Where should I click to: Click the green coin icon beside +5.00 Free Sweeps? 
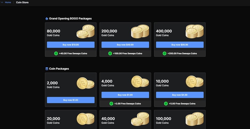(x=166, y=103)
